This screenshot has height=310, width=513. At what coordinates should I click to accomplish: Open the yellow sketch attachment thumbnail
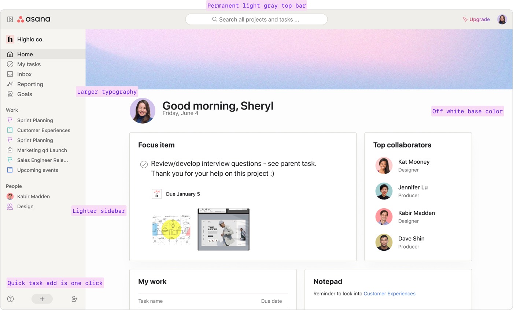(x=171, y=229)
